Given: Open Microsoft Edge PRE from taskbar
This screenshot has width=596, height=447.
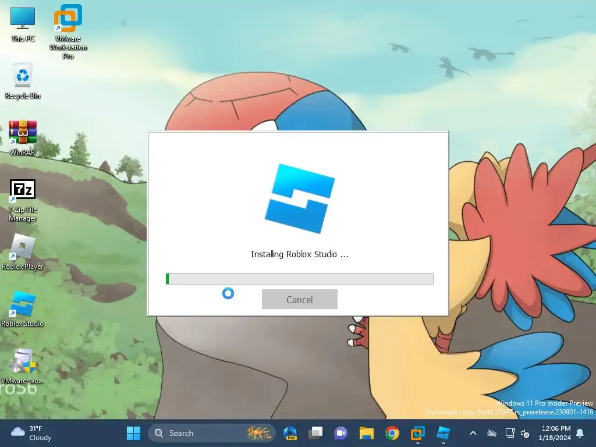Looking at the screenshot, I should pyautogui.click(x=290, y=433).
